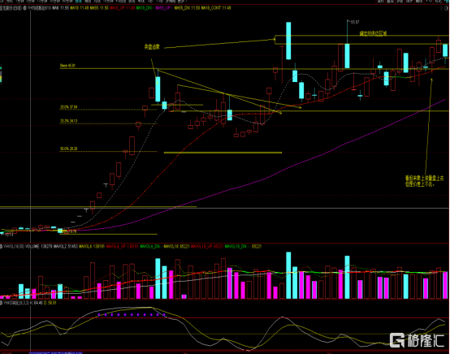
Task: Open main chart indicator settings circle icon
Action: [x=24, y=8]
